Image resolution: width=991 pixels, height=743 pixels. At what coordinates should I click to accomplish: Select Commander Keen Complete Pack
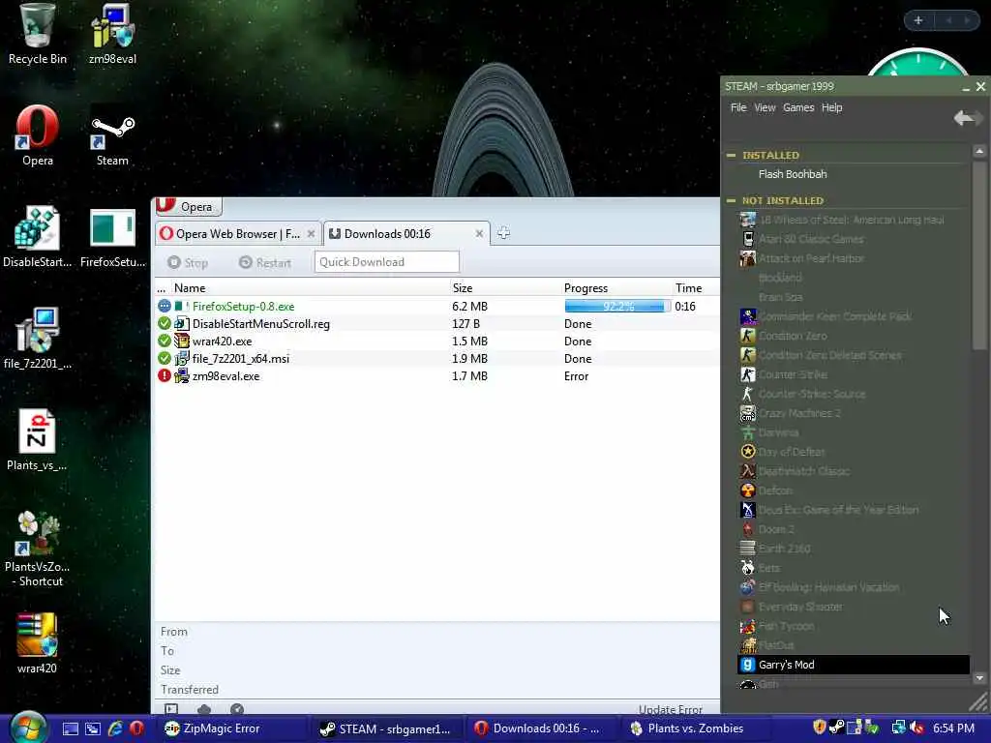[x=854, y=316]
